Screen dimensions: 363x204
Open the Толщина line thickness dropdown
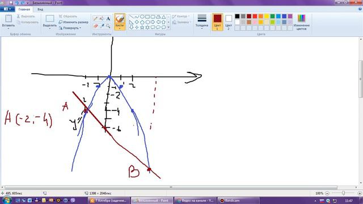tap(202, 22)
